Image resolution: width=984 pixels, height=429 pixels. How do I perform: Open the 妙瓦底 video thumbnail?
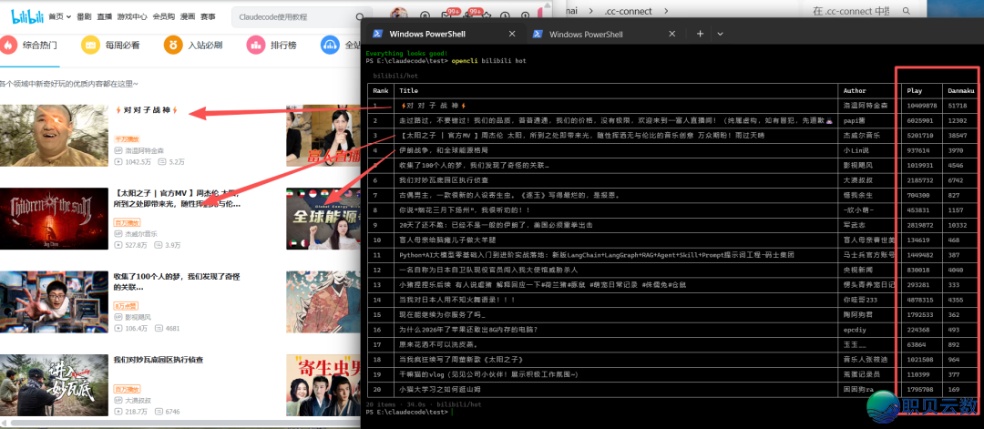[54, 385]
